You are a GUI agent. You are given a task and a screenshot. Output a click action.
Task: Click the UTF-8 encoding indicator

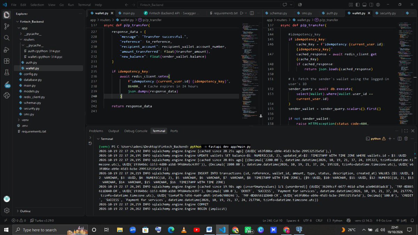tap(308, 220)
